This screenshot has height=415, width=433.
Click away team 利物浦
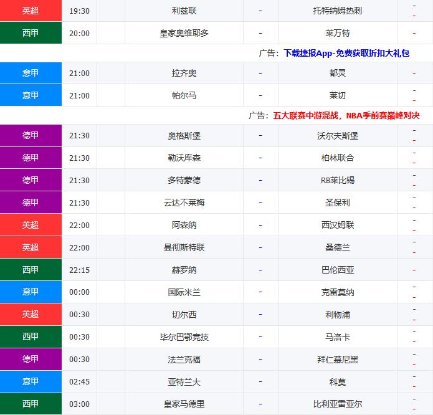338,315
